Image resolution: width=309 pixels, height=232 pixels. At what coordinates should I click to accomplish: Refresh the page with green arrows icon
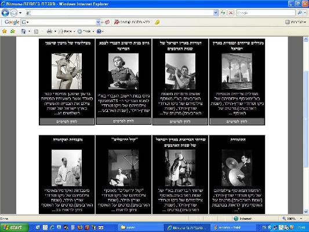coord(223,13)
